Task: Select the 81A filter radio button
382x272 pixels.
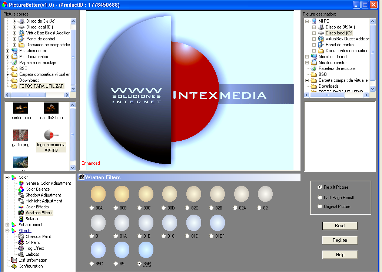Action: point(116,236)
